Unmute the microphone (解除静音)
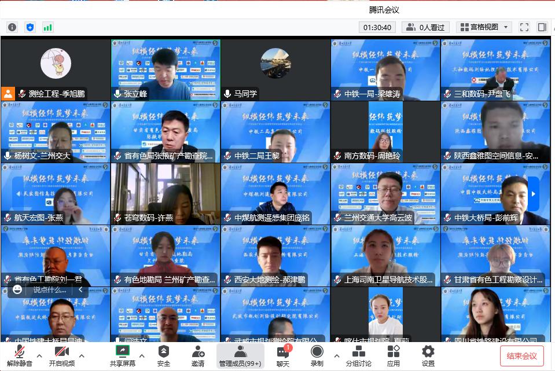 pos(19,355)
